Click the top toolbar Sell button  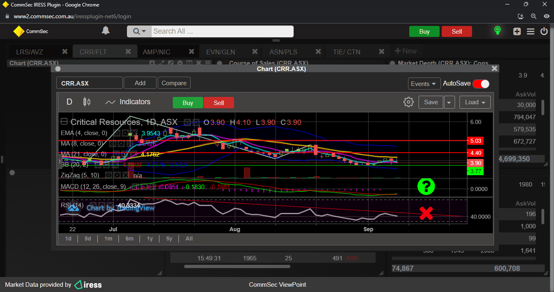[x=457, y=32]
